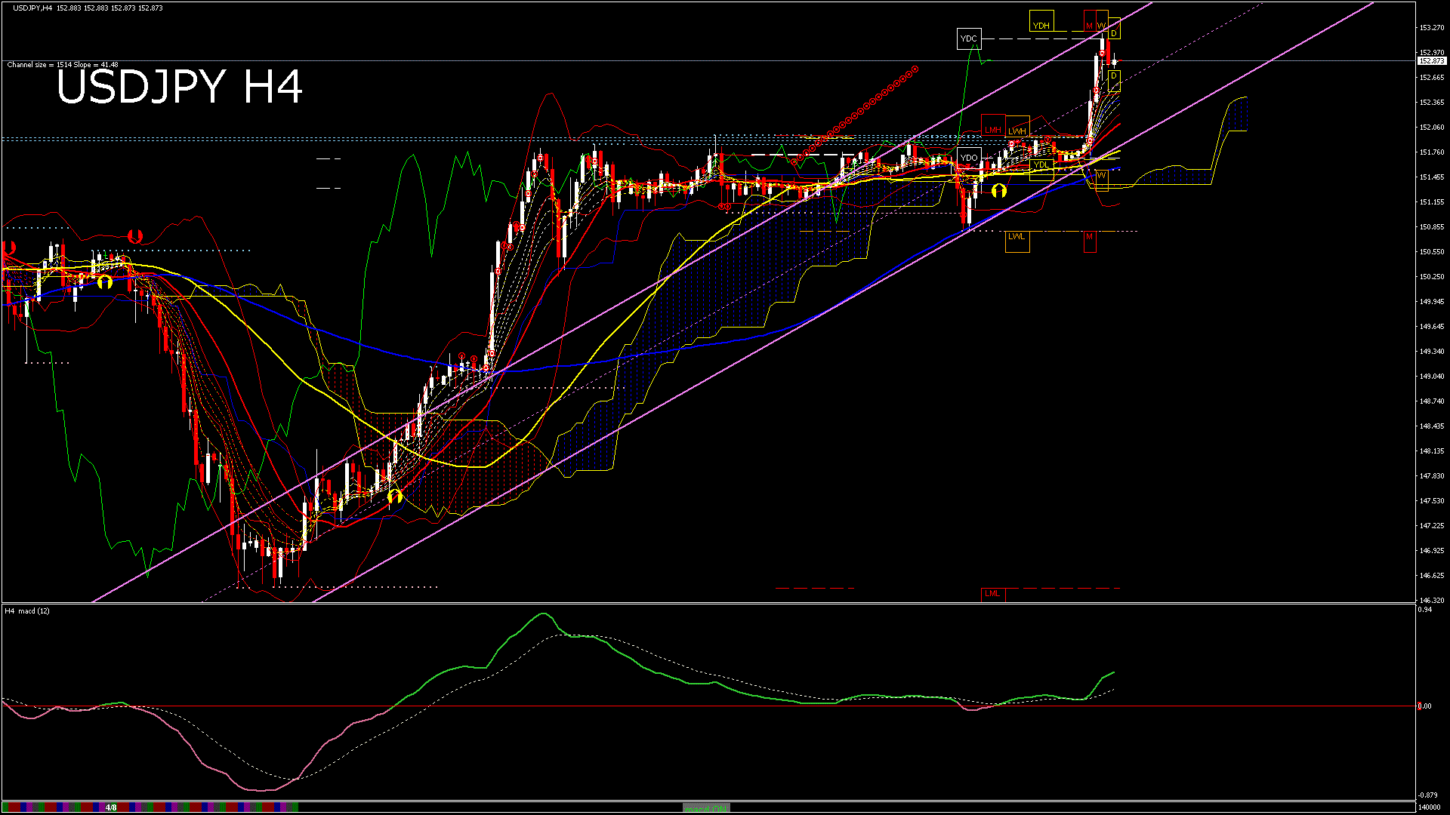Viewport: 1450px width, 815px height.
Task: Click the H4 macd (12) subwindow label
Action: pos(27,610)
